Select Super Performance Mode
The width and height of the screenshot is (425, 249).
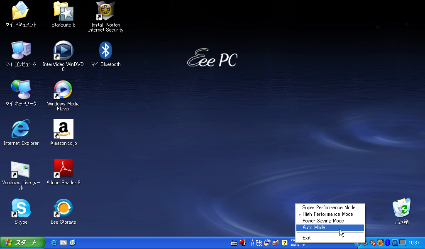330,207
